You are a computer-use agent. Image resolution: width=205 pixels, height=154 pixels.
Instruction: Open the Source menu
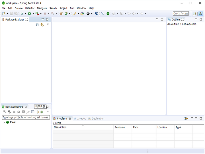[x=19, y=8]
